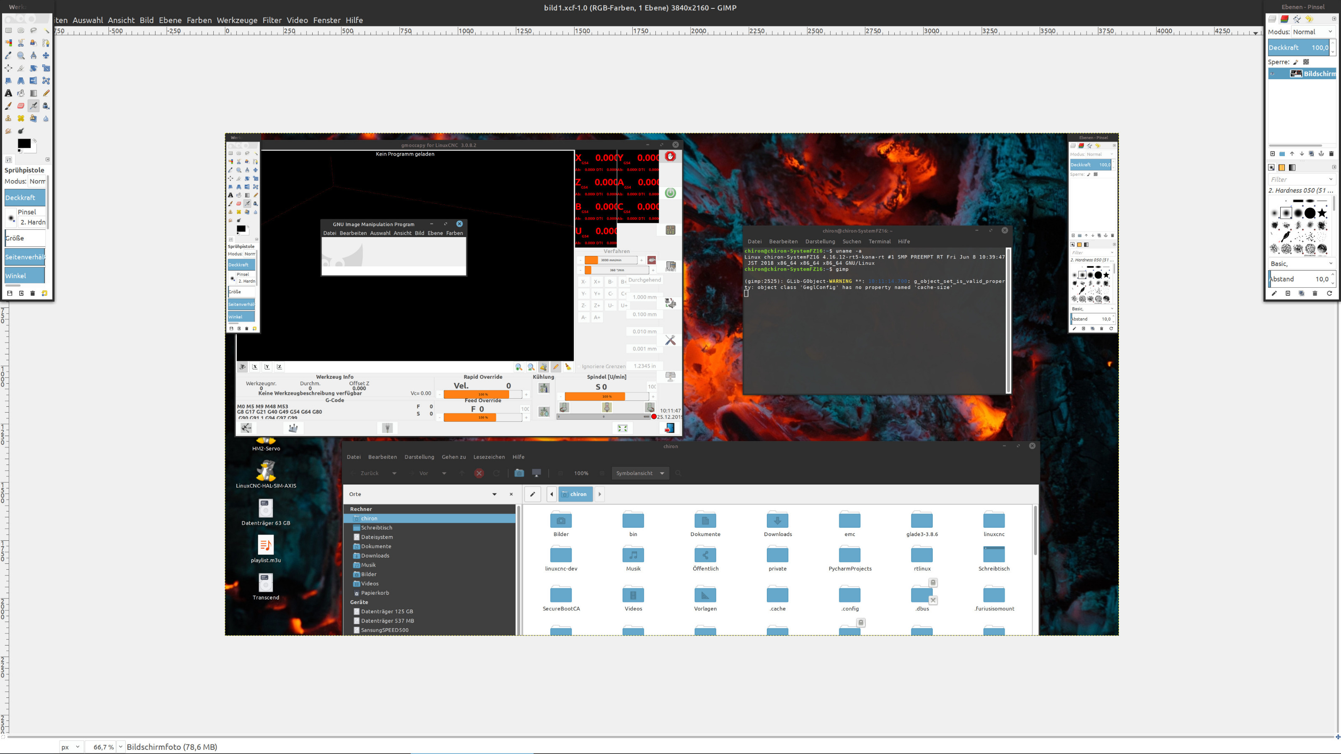Switch to the Channels tab
This screenshot has height=754, width=1341.
[x=1284, y=19]
